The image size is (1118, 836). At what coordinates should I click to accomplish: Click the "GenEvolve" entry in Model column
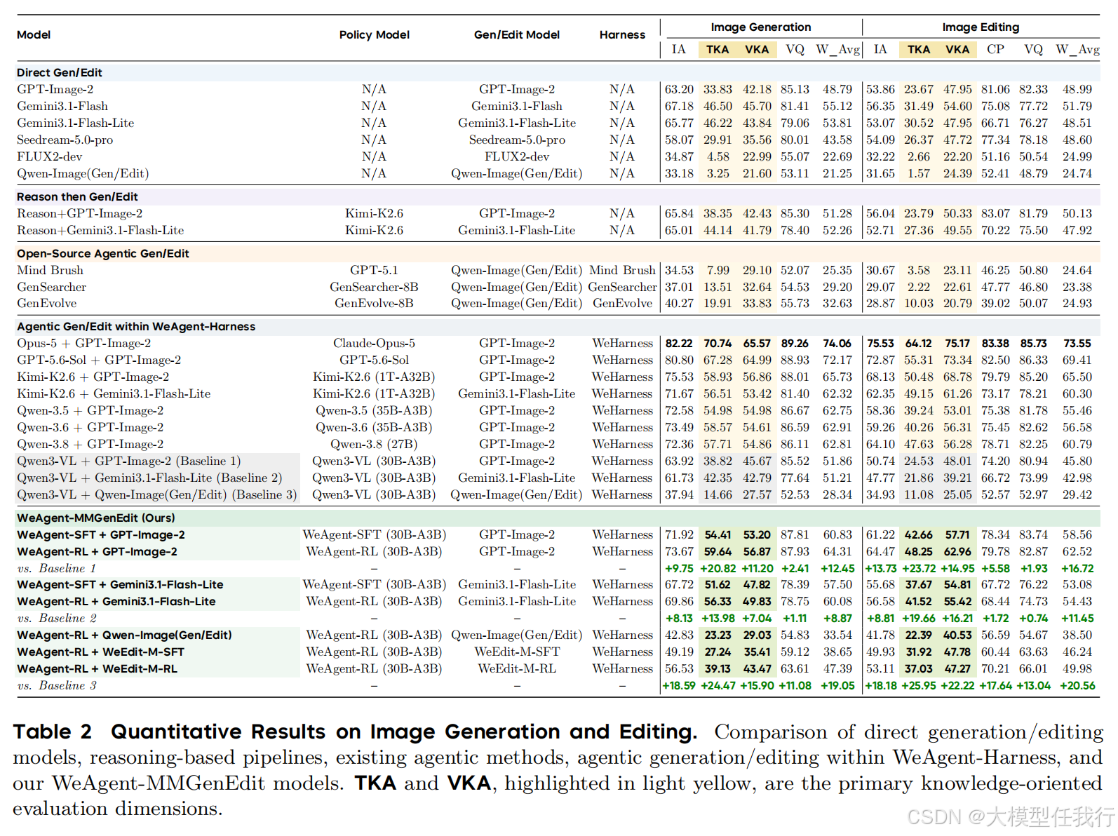tap(47, 304)
